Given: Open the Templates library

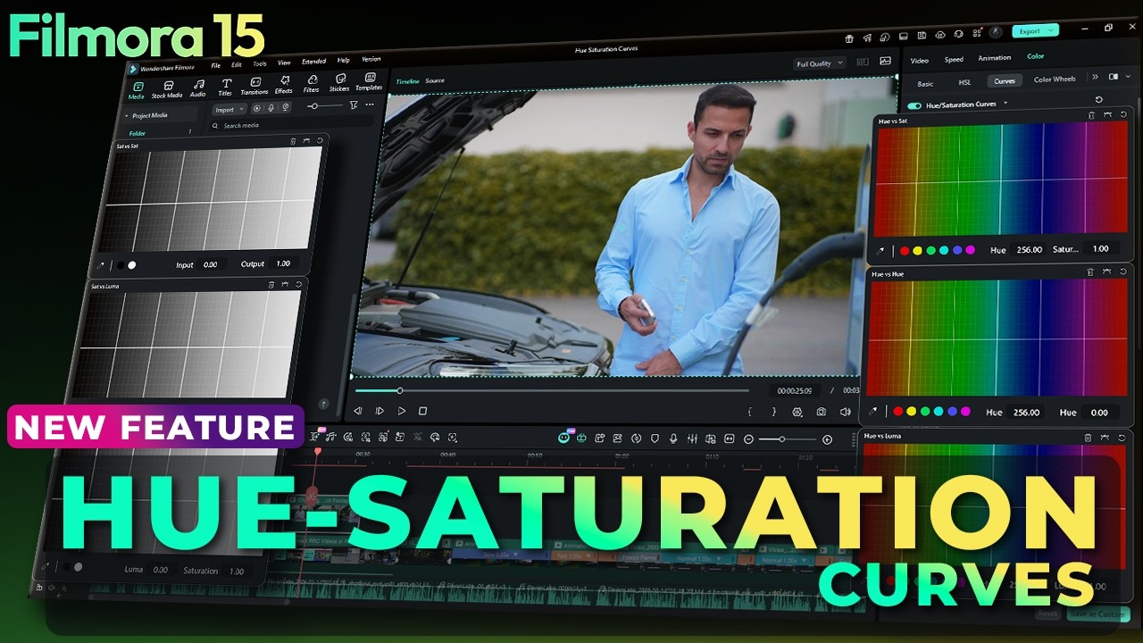Looking at the screenshot, I should pos(370,81).
